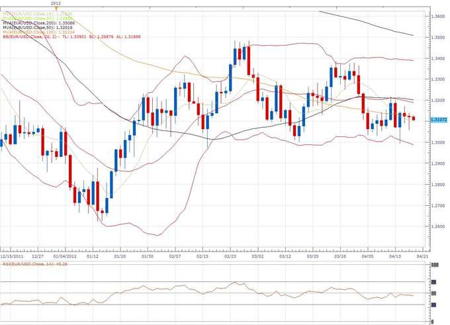Image resolution: width=450 pixels, height=325 pixels.
Task: Click the current price tag 1.31072
Action: click(437, 119)
